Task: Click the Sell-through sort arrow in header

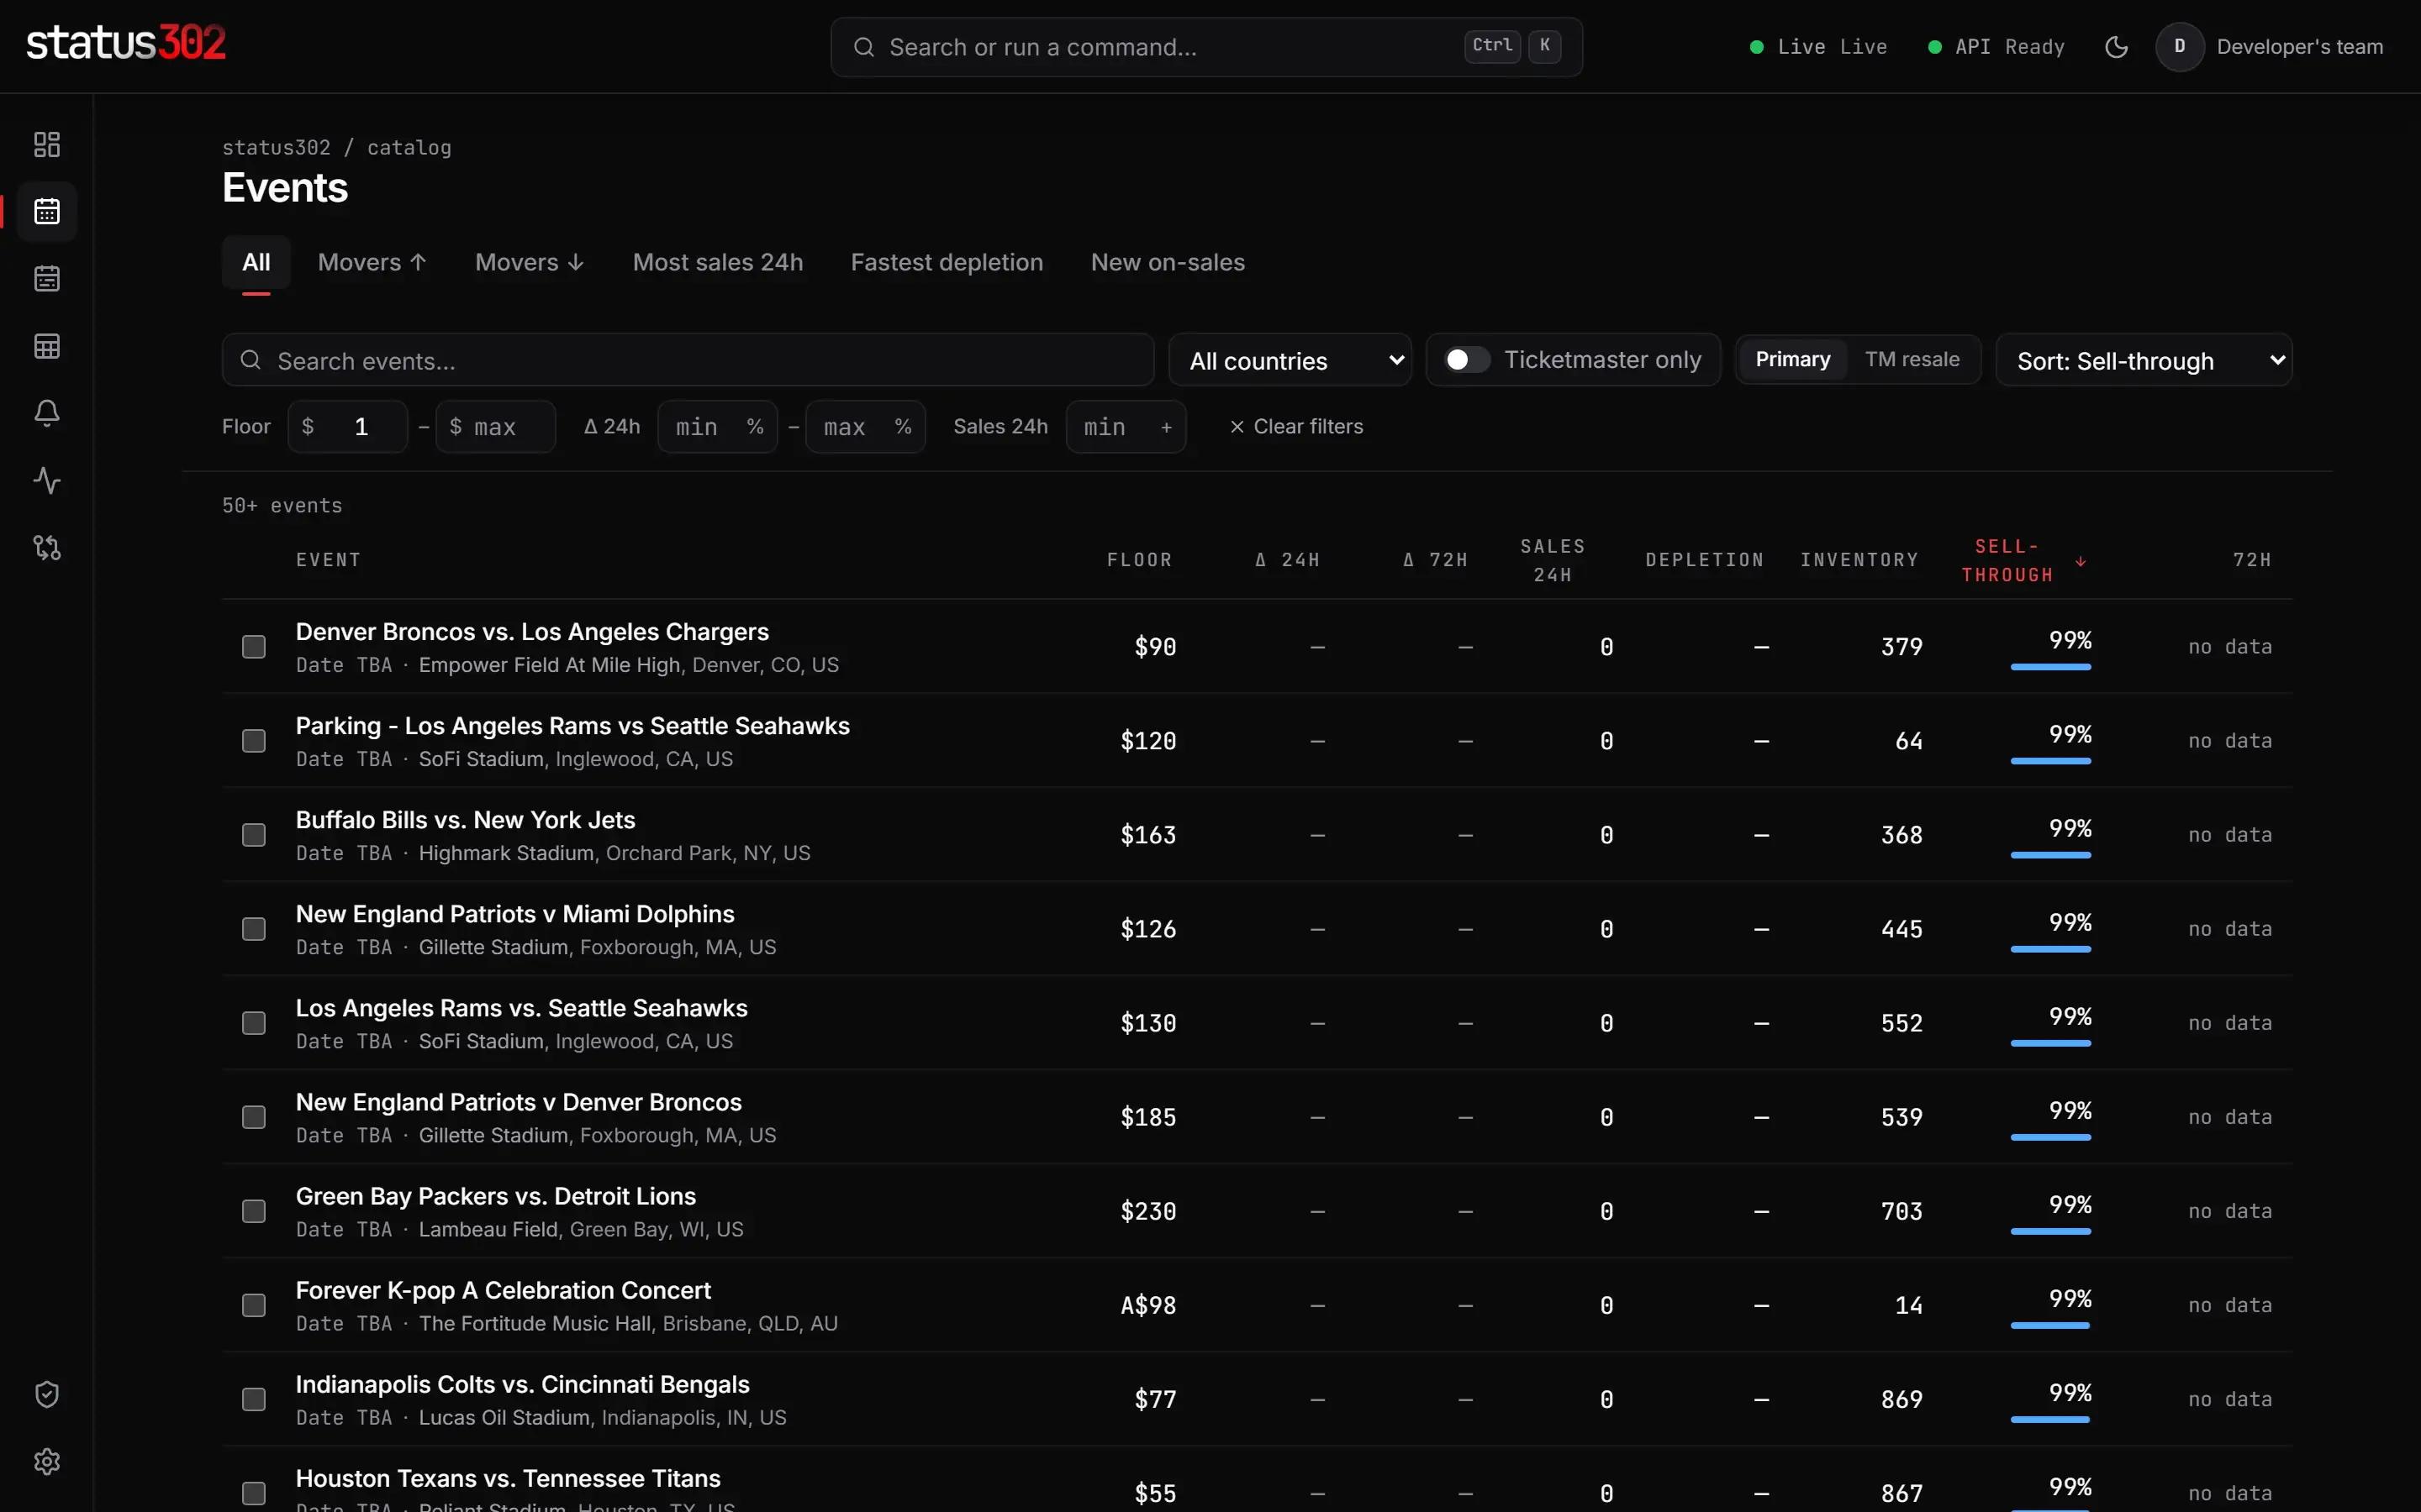Action: (x=2081, y=561)
